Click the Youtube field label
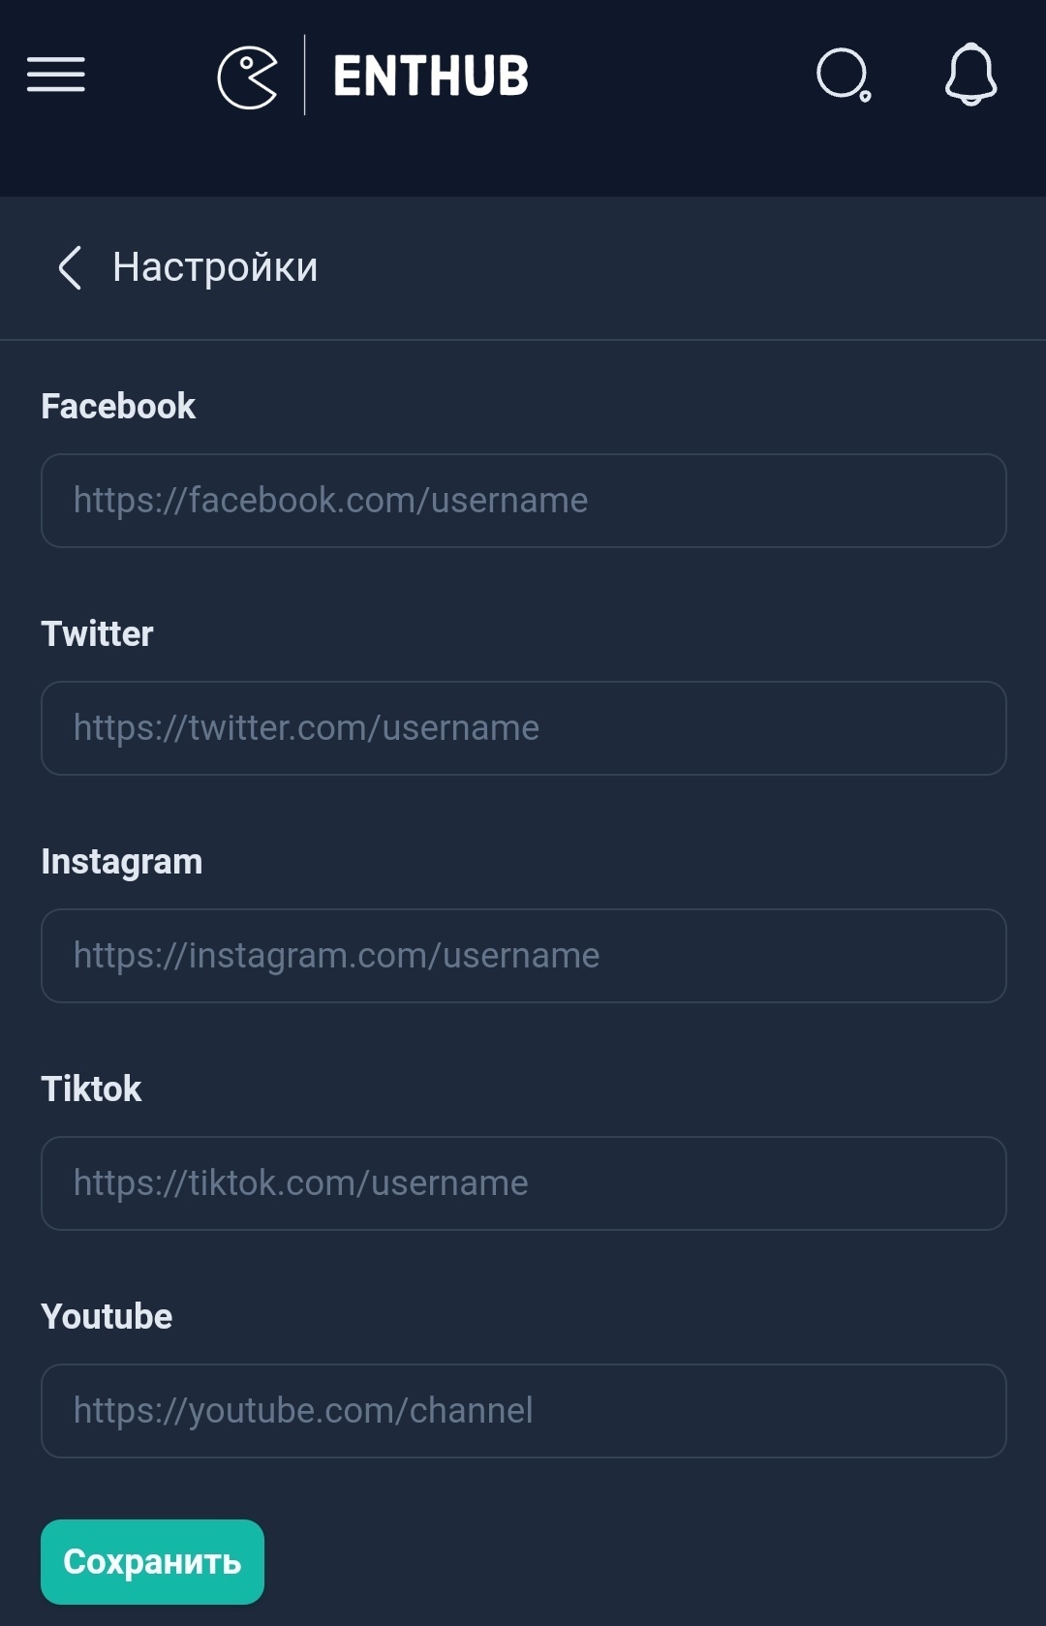The image size is (1046, 1626). (107, 1317)
